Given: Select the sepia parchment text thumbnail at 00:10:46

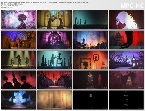Looking at the screenshot, I should (x=55, y=100).
